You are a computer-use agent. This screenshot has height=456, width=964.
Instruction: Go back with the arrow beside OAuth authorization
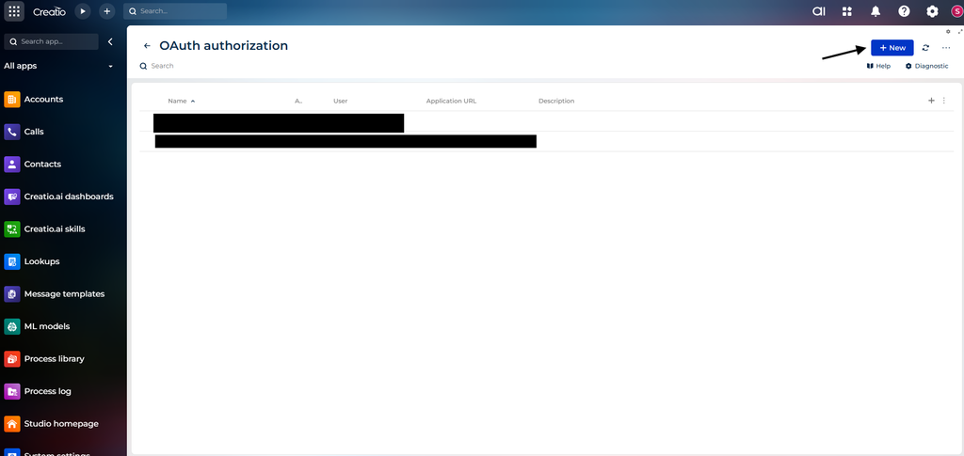[147, 46]
